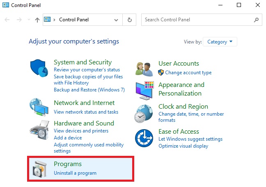Select View devices and printers
Image resolution: width=266 pixels, height=187 pixels.
pyautogui.click(x=81, y=131)
